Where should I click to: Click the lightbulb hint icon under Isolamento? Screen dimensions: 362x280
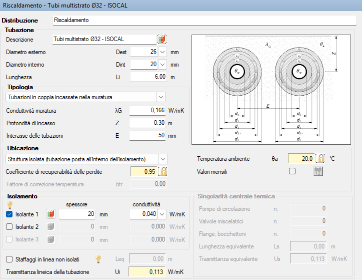click(x=9, y=204)
